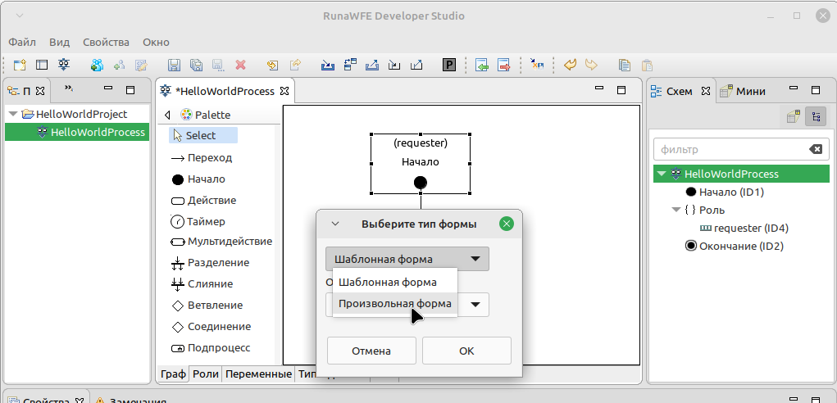Toggle the outline table-with-star view button
This screenshot has width=837, height=403.
[x=794, y=116]
